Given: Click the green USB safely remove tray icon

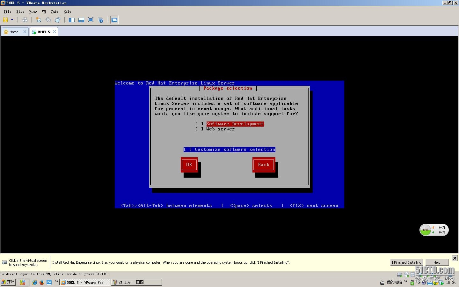Looking at the screenshot, I should 412,283.
